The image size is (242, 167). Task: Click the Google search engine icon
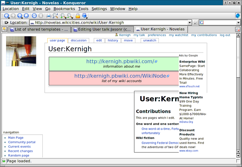[x=202, y=23]
